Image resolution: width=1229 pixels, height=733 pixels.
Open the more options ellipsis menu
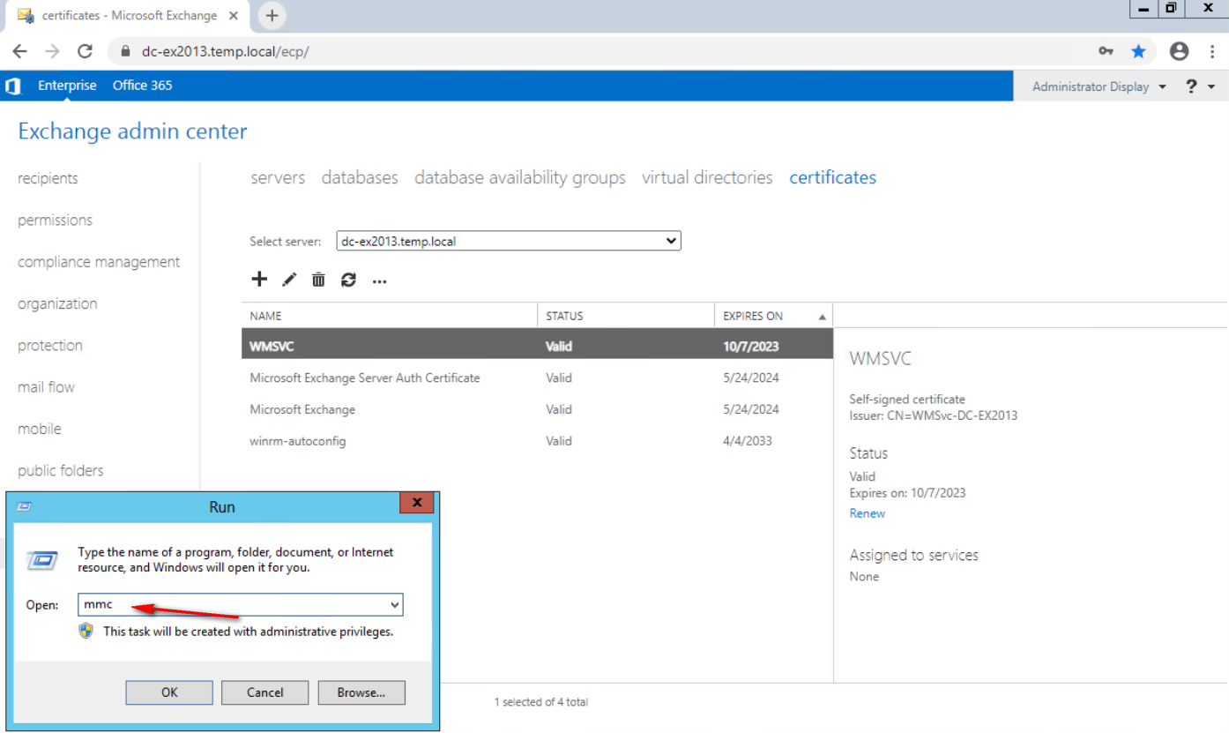click(379, 281)
